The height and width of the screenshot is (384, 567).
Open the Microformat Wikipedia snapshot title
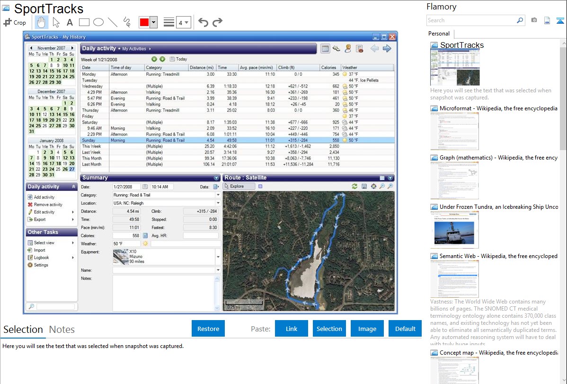[x=498, y=108]
